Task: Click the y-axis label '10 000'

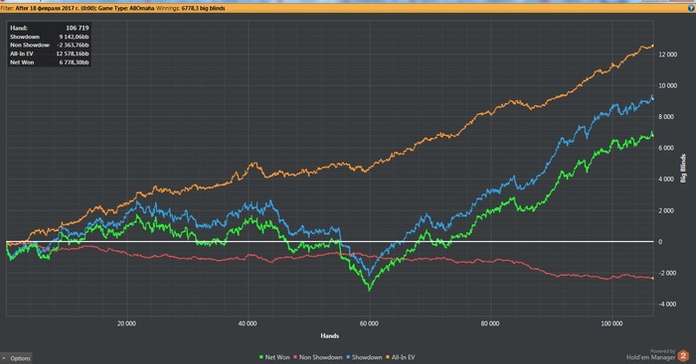Action: [668, 85]
